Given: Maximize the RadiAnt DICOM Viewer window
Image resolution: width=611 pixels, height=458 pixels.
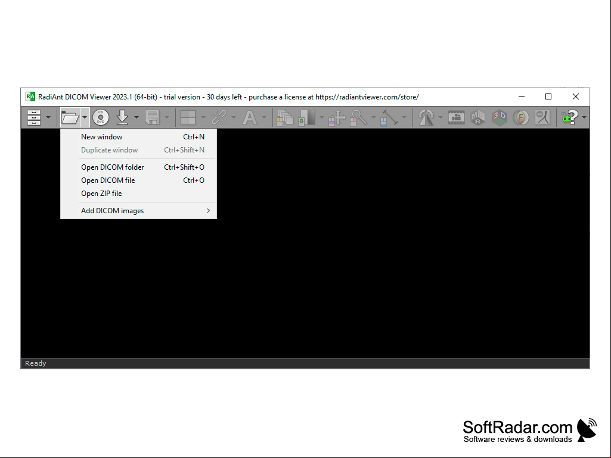Looking at the screenshot, I should (x=548, y=96).
